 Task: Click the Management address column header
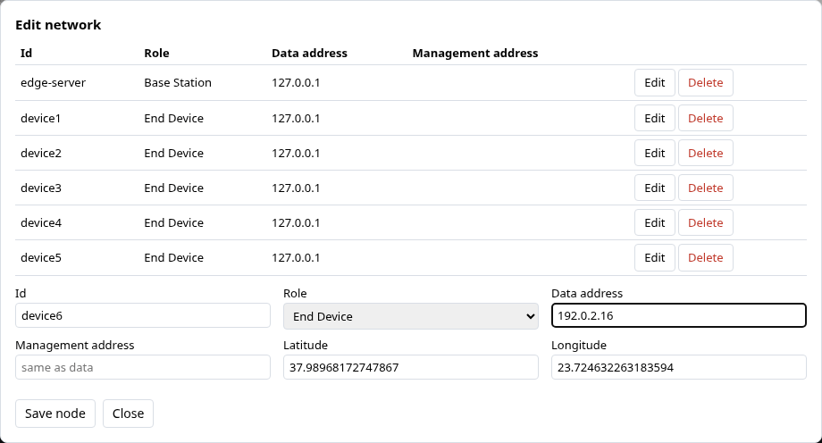point(475,53)
